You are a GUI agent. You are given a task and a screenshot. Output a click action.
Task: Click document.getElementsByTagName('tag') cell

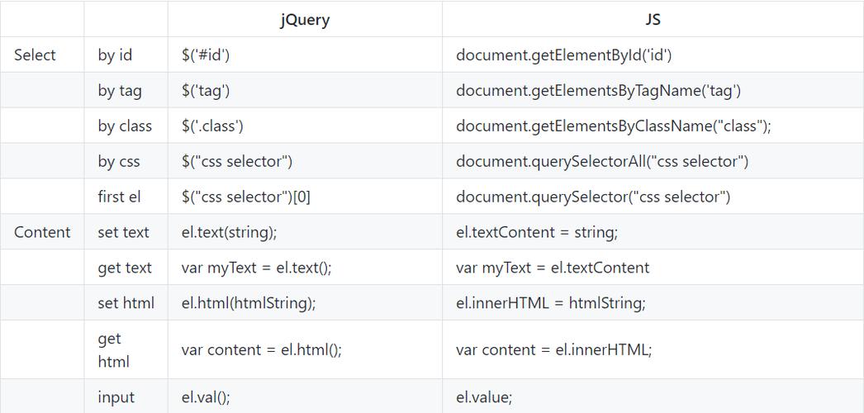653,90
